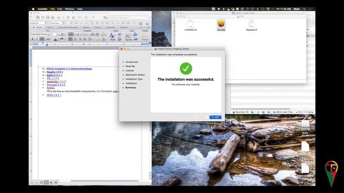Click Word horizontal scrollbar
344x193 pixels.
104,181
